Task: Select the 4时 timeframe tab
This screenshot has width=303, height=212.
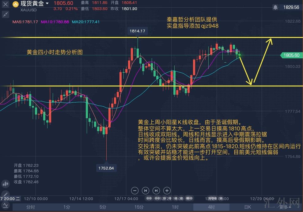Action: click(211, 207)
